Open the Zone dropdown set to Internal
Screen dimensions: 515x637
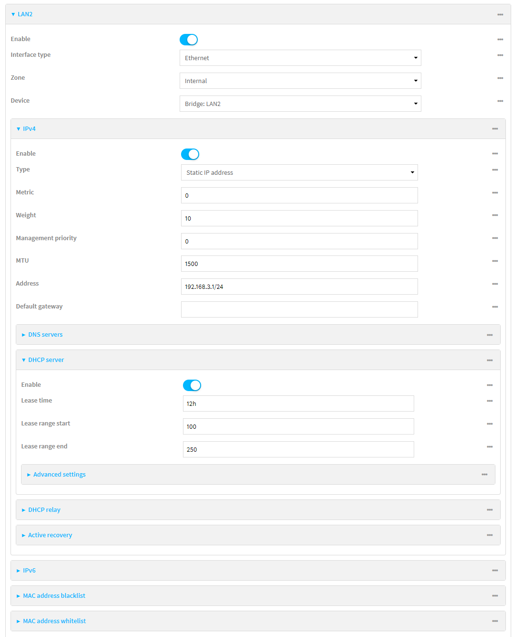click(x=300, y=81)
